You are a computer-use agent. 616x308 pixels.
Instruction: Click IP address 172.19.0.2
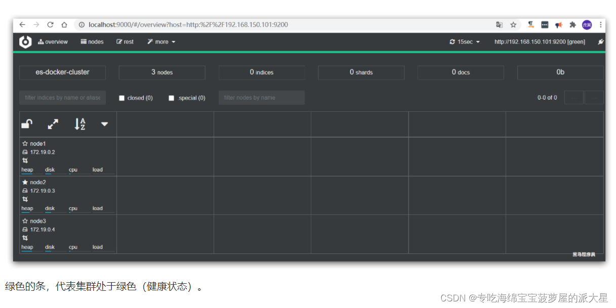(x=43, y=152)
